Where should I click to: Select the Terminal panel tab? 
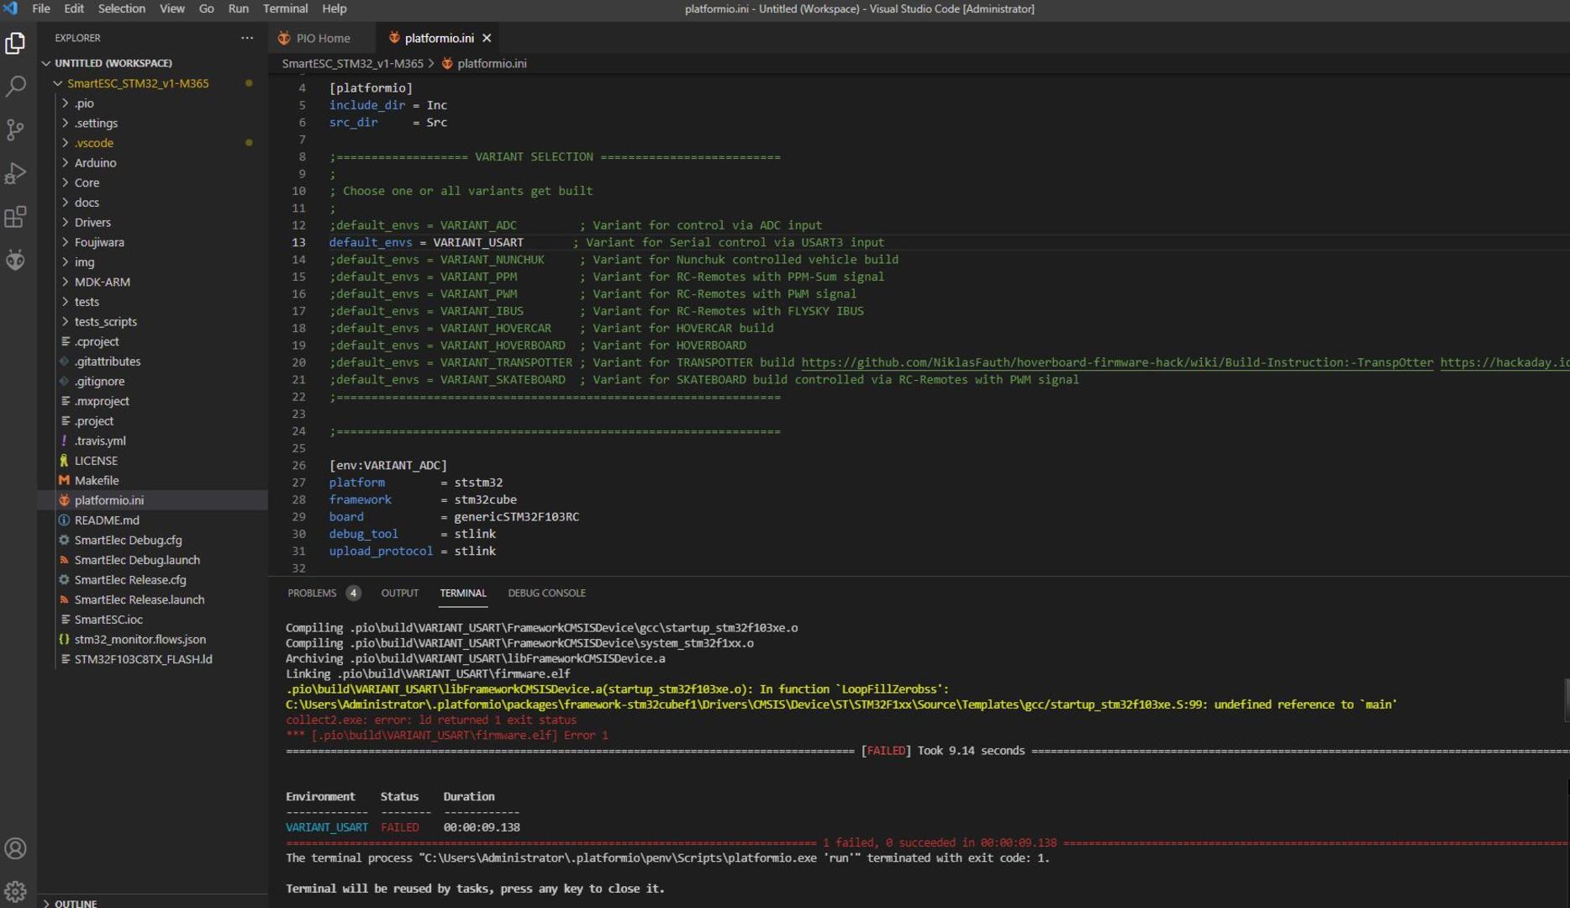click(x=463, y=593)
